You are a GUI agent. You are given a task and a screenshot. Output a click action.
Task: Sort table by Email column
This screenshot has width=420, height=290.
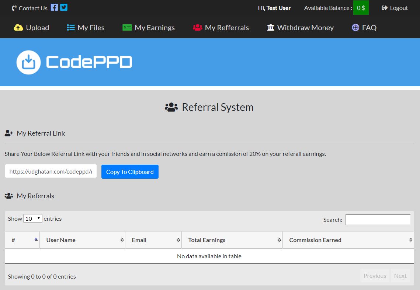click(x=153, y=240)
